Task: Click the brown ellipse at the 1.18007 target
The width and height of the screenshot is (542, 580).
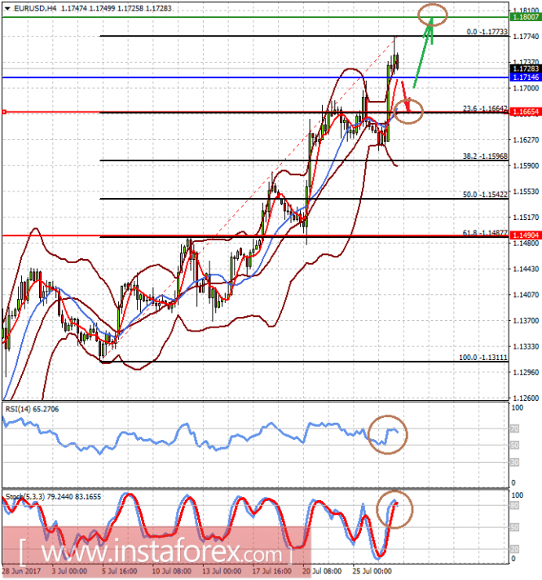Action: point(431,13)
